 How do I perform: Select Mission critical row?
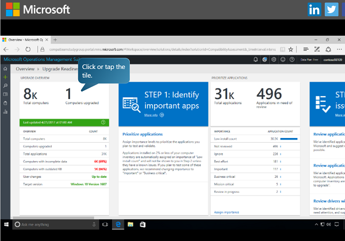[255, 184]
